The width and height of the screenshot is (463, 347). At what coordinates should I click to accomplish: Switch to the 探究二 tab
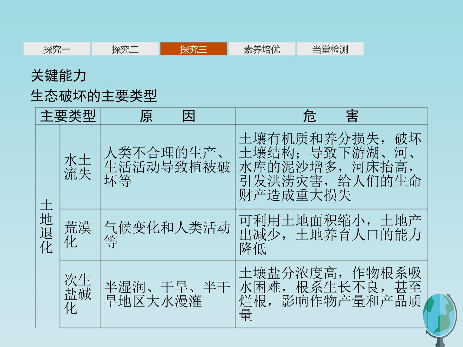pos(125,49)
